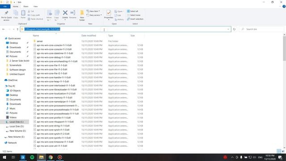Open the recent locations dropdown arrow
This screenshot has height=161, width=286.
pos(14,29)
